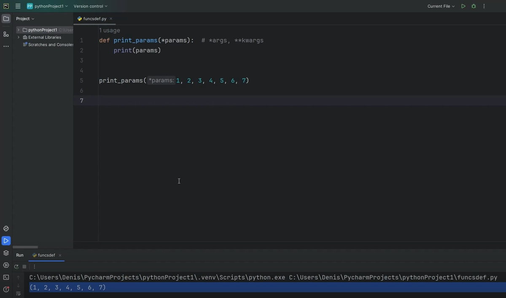Stop the running process square button
This screenshot has height=298, width=506.
click(x=24, y=266)
